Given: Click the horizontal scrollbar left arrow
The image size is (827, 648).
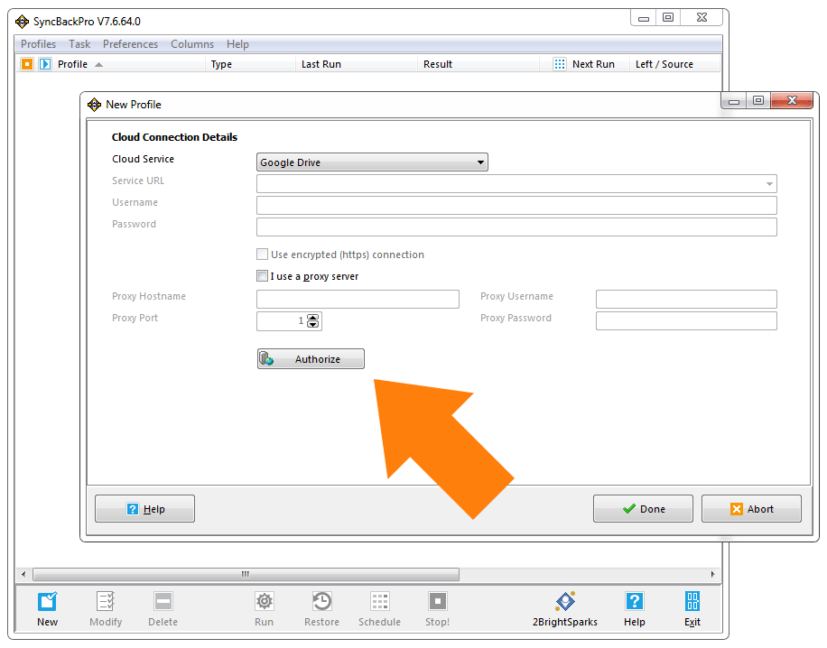Looking at the screenshot, I should 23,574.
